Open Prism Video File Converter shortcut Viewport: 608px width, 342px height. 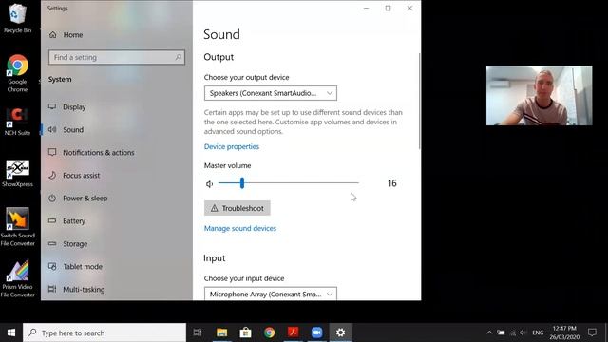(x=17, y=278)
